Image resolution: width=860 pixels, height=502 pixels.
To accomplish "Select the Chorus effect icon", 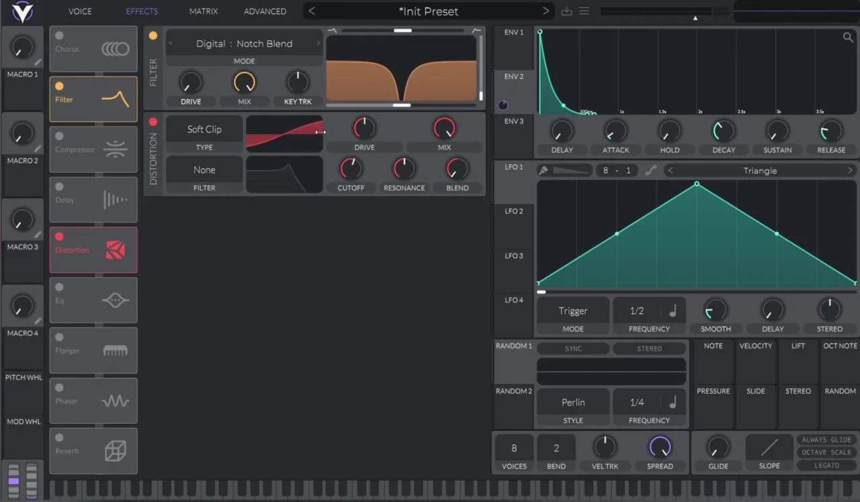I will click(x=115, y=49).
